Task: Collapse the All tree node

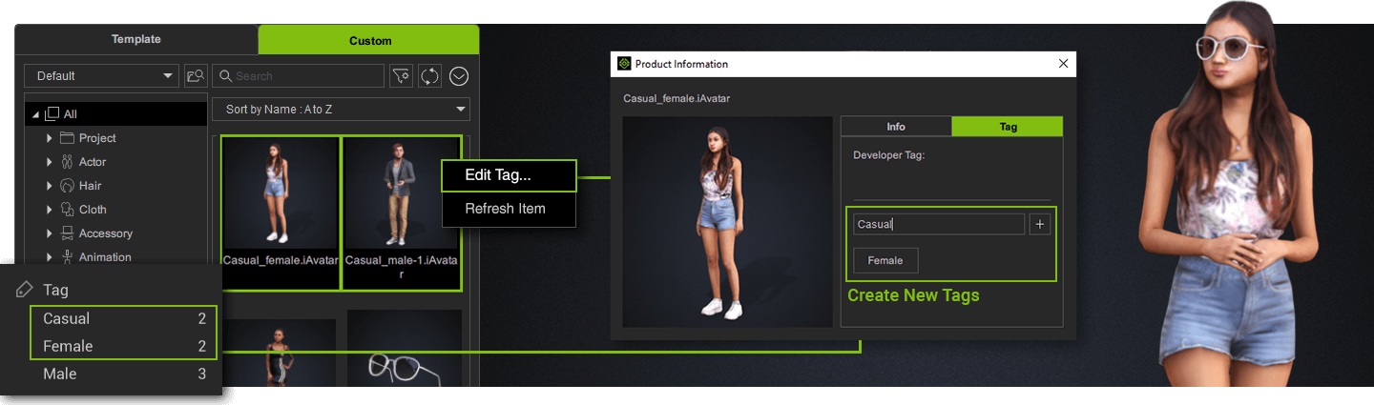Action: pos(36,114)
